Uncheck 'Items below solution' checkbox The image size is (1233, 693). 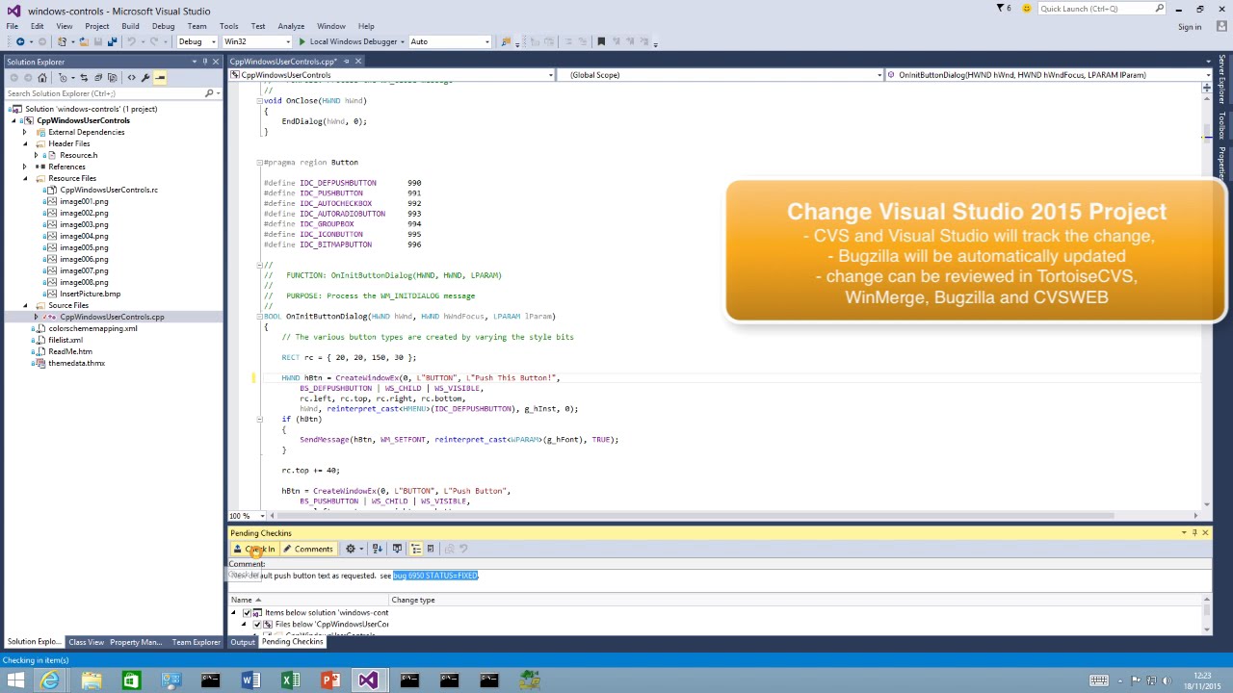coord(247,612)
